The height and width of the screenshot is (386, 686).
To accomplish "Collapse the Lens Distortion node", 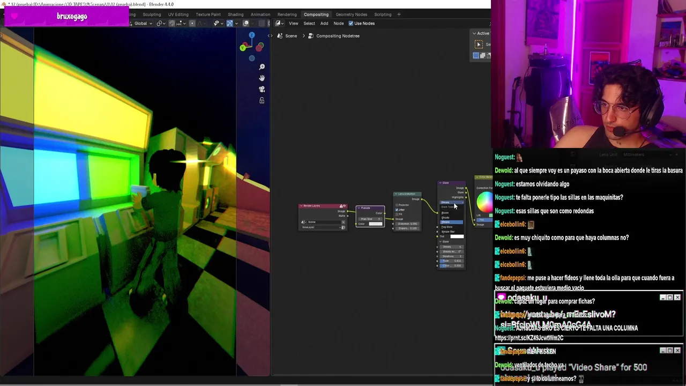I will pyautogui.click(x=396, y=194).
